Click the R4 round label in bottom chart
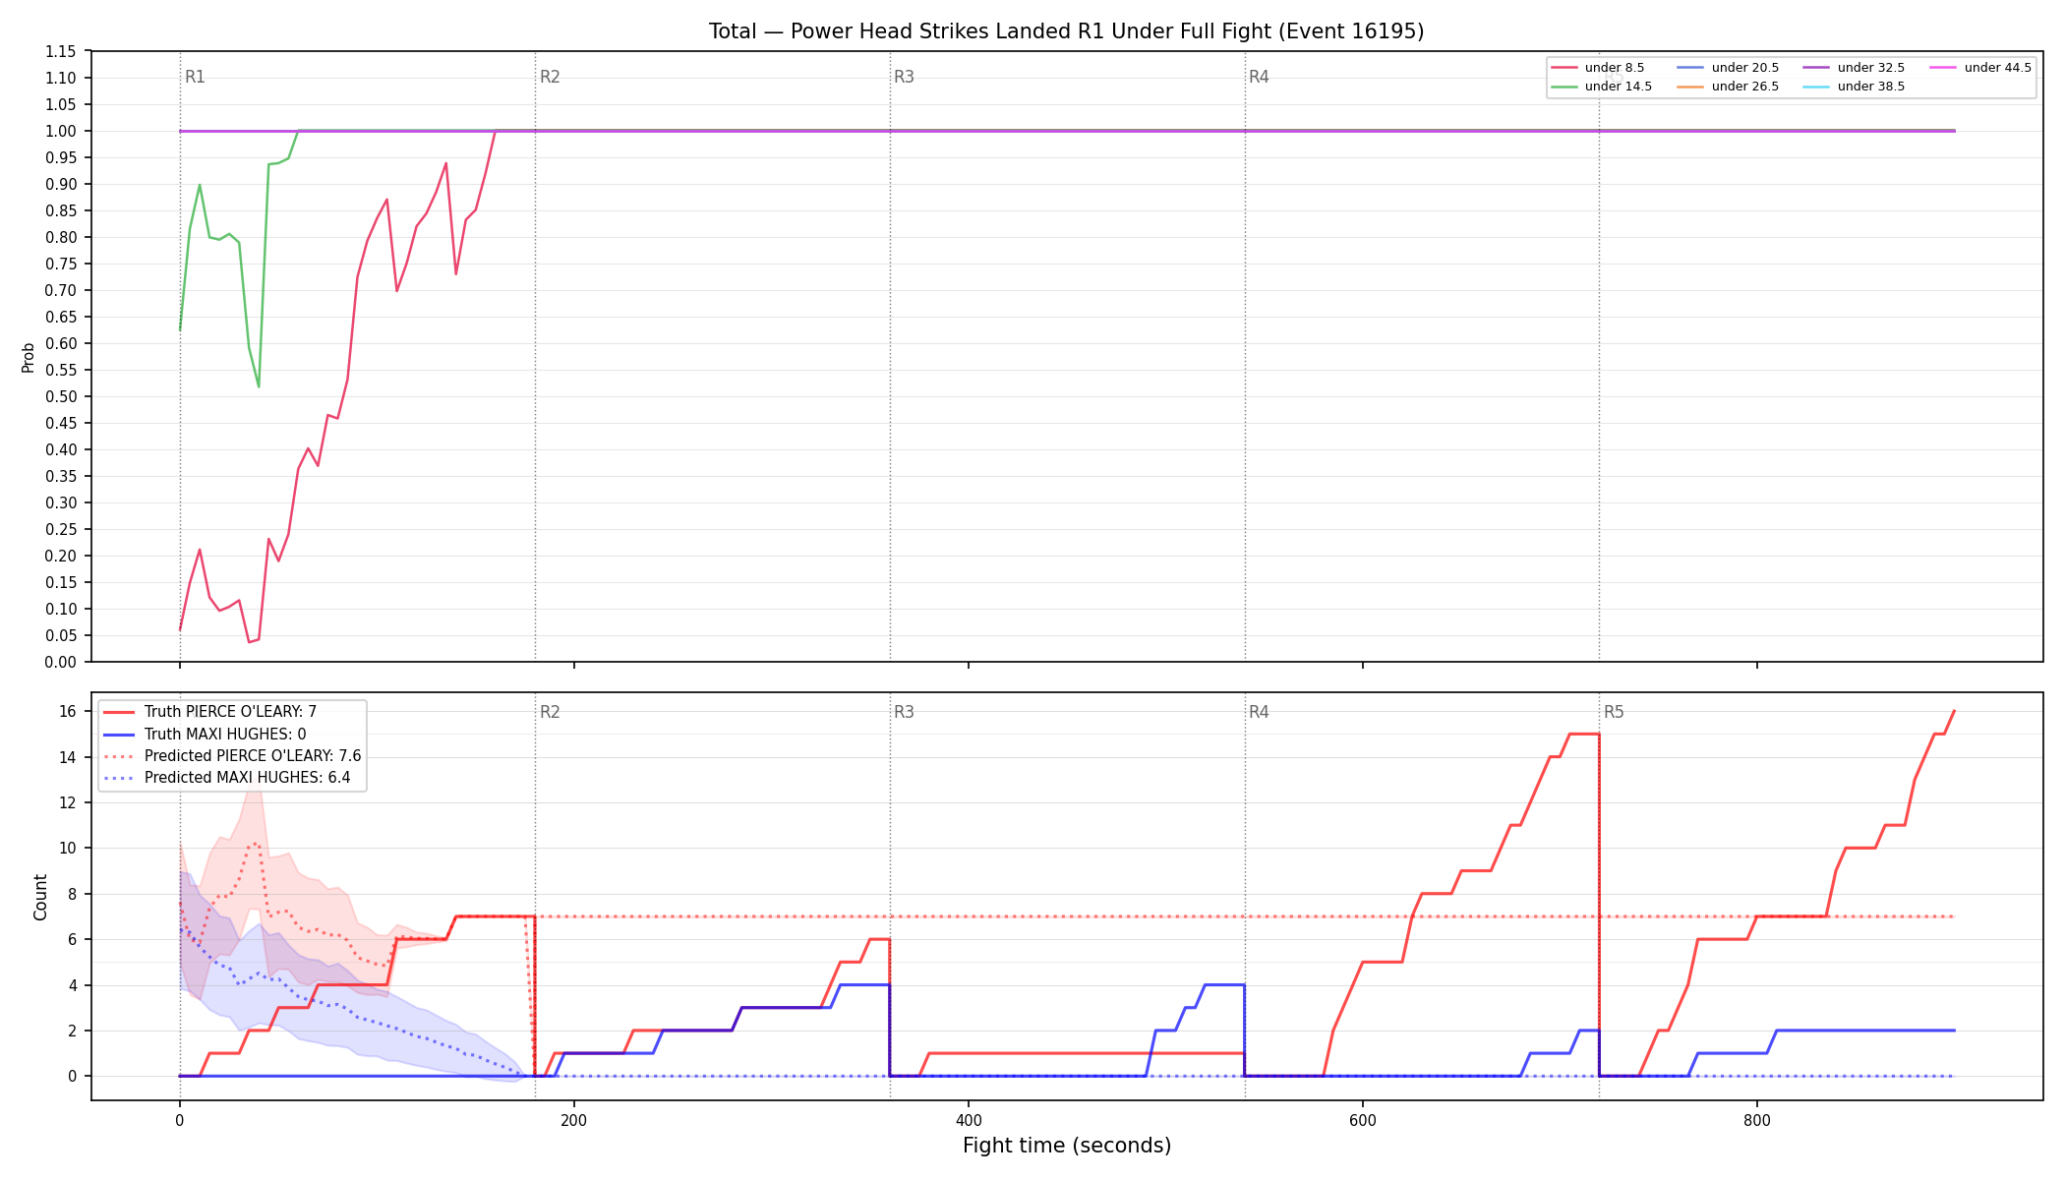This screenshot has width=2065, height=1180. pyautogui.click(x=1259, y=712)
